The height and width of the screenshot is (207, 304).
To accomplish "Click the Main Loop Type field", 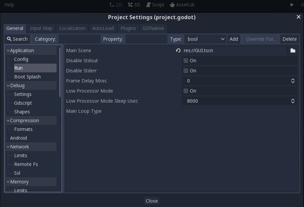I will (x=240, y=111).
